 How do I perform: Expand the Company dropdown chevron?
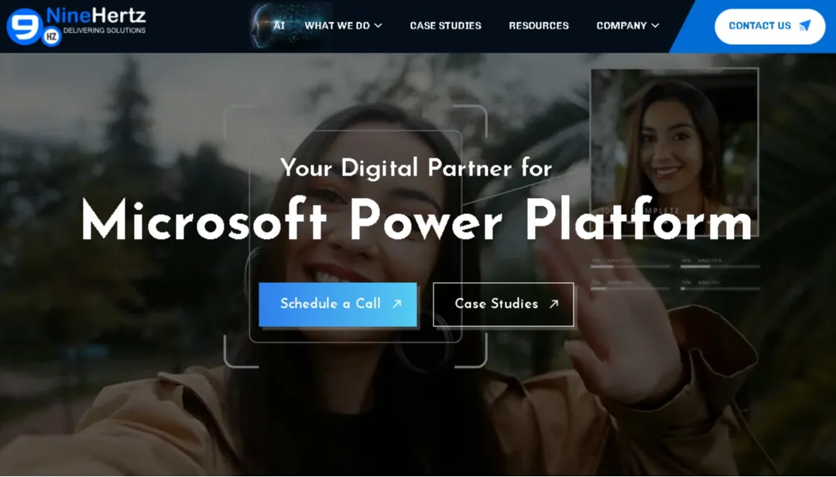point(656,26)
